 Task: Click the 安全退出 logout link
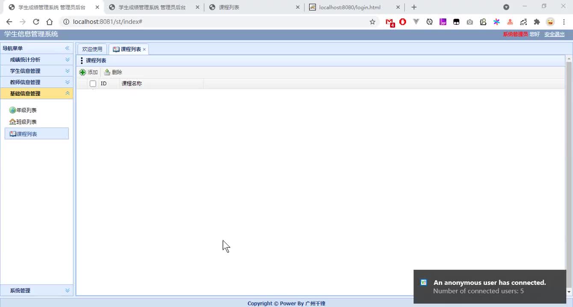554,34
